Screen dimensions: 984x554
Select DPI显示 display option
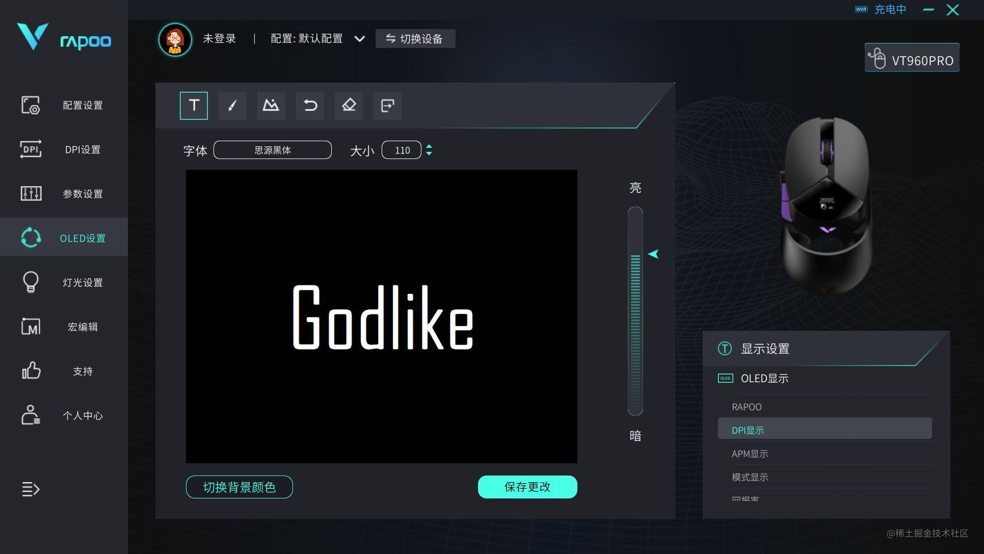[825, 429]
